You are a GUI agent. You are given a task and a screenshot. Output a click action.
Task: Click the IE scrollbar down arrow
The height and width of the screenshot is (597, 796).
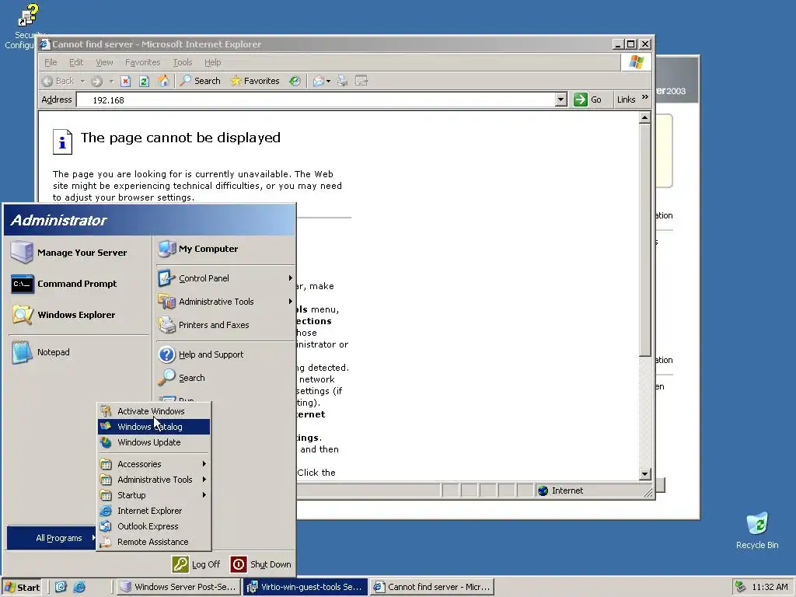(x=644, y=474)
